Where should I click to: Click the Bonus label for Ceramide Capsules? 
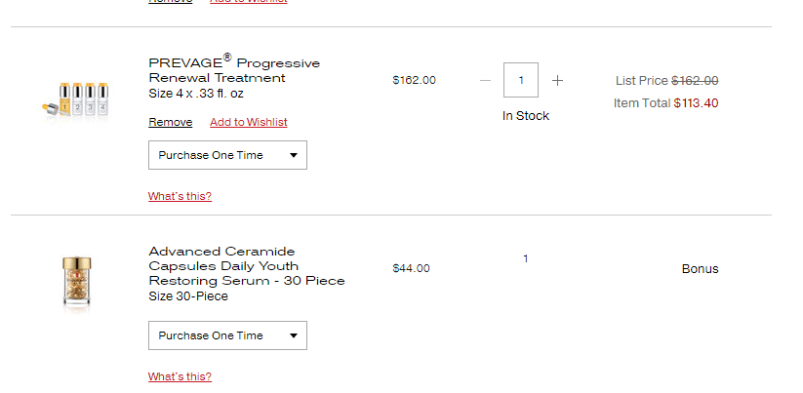tap(701, 269)
